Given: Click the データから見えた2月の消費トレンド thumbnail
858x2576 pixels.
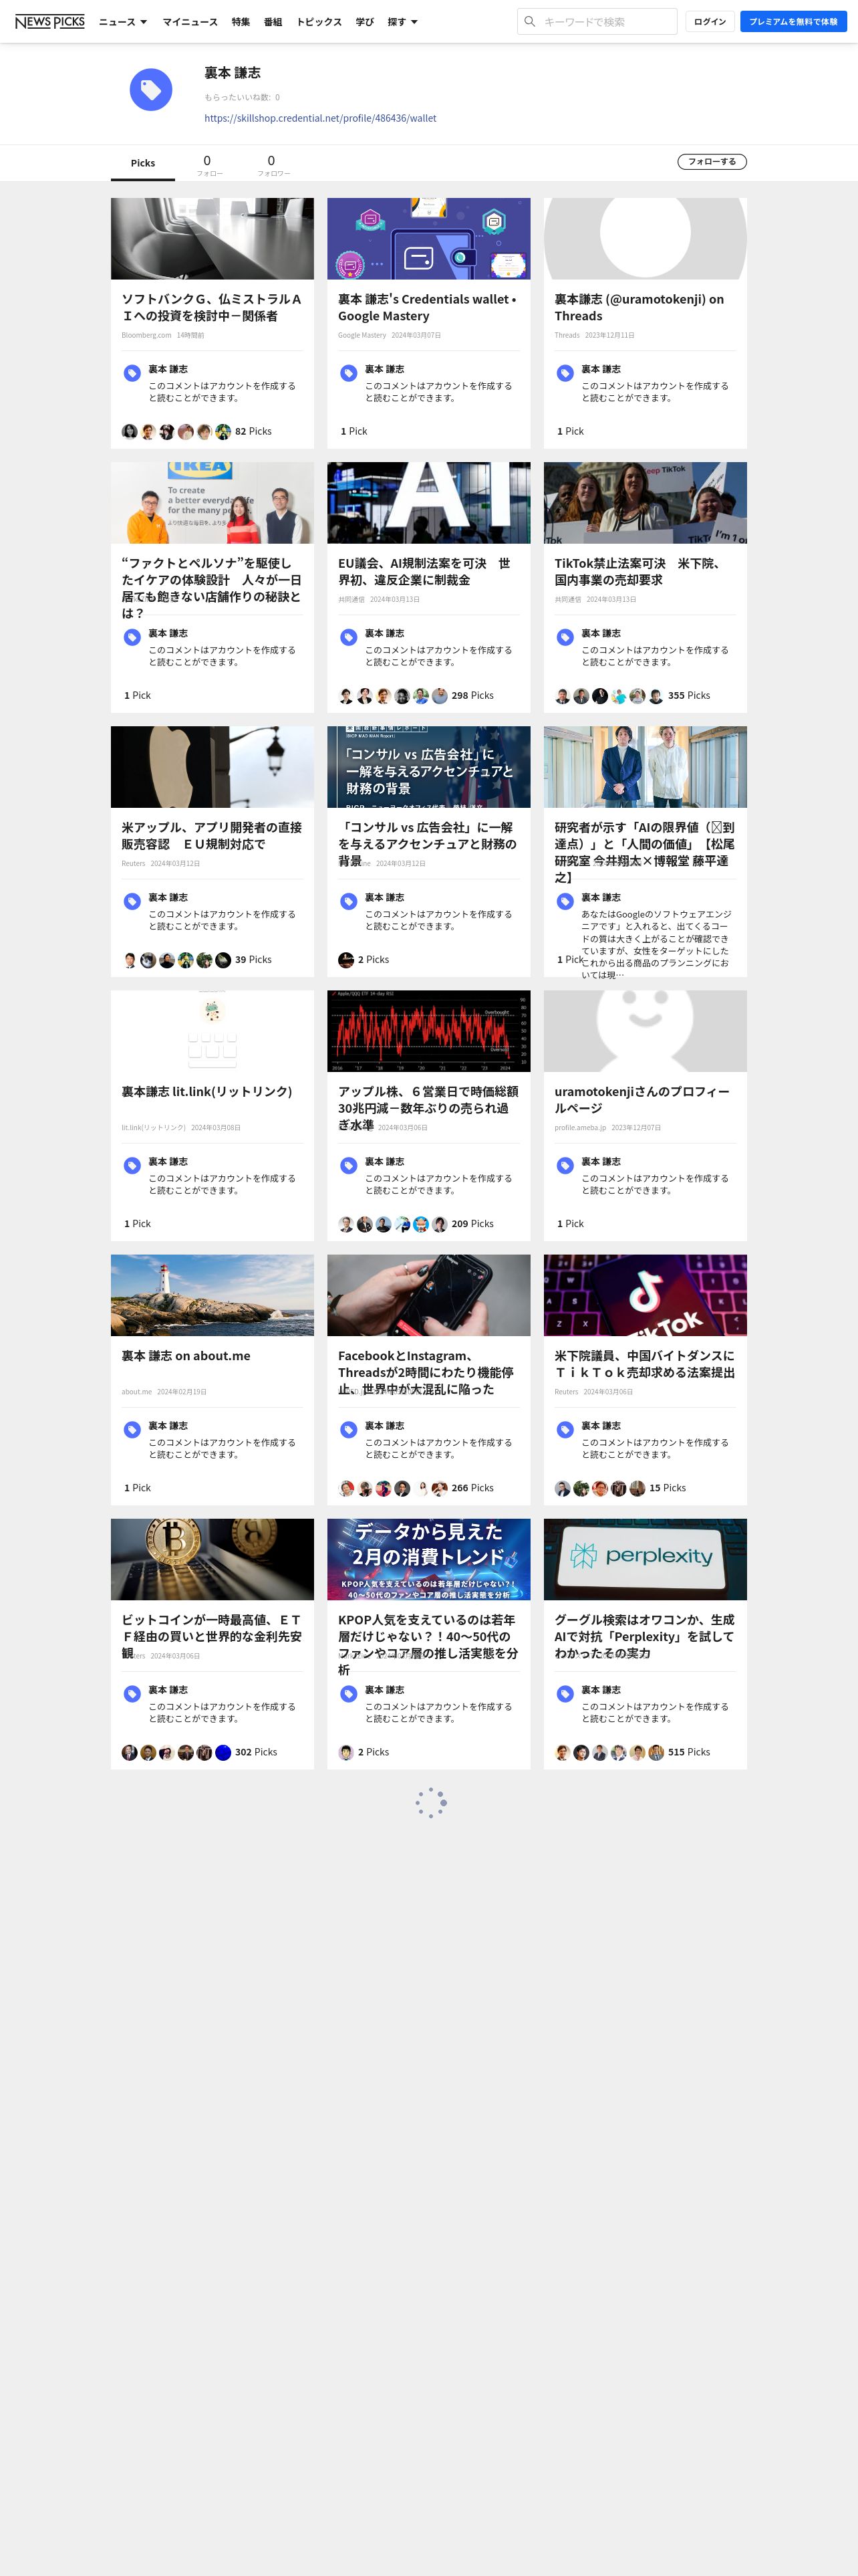Looking at the screenshot, I should [428, 1559].
